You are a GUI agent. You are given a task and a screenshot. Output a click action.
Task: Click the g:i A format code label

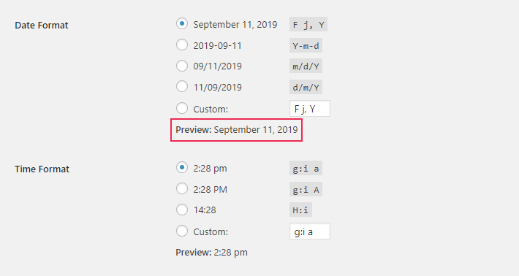306,190
